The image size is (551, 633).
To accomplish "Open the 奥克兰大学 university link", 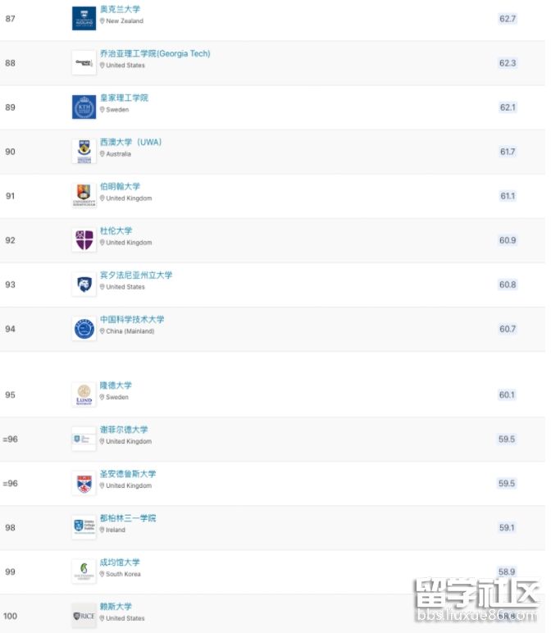I will [x=119, y=10].
